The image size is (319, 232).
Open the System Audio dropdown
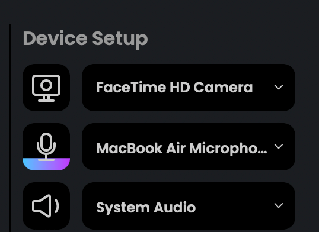point(189,206)
